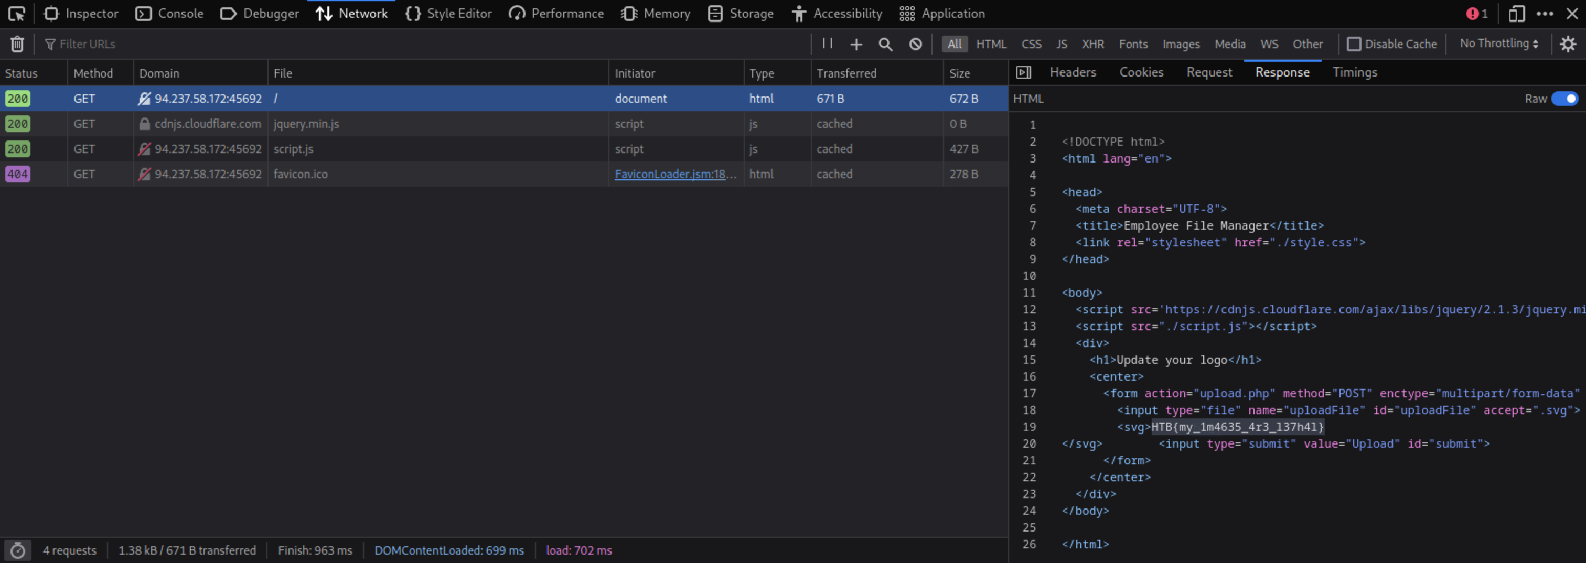Select the jquery.min.js request row
The image size is (1586, 563).
coord(503,124)
